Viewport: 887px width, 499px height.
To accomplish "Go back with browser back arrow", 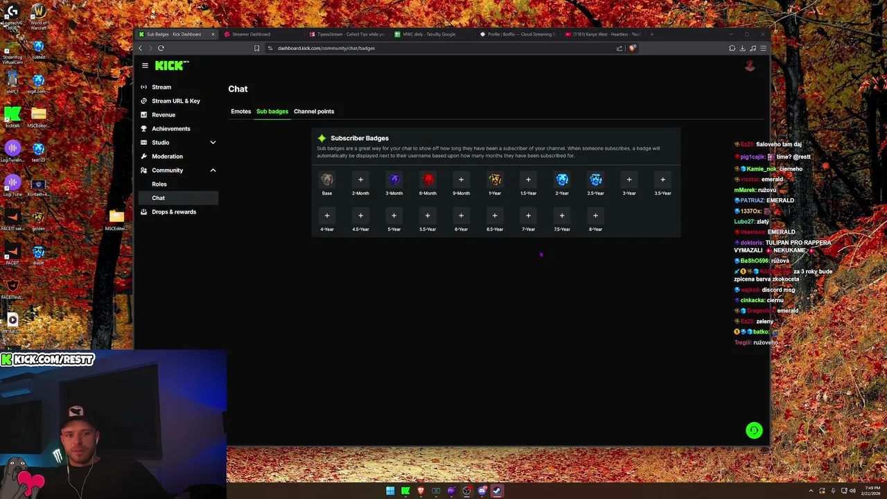I will coord(141,48).
